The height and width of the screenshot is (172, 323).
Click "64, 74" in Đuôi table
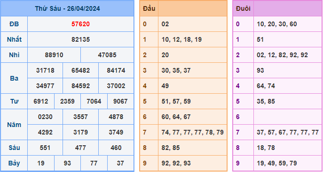pyautogui.click(x=266, y=86)
